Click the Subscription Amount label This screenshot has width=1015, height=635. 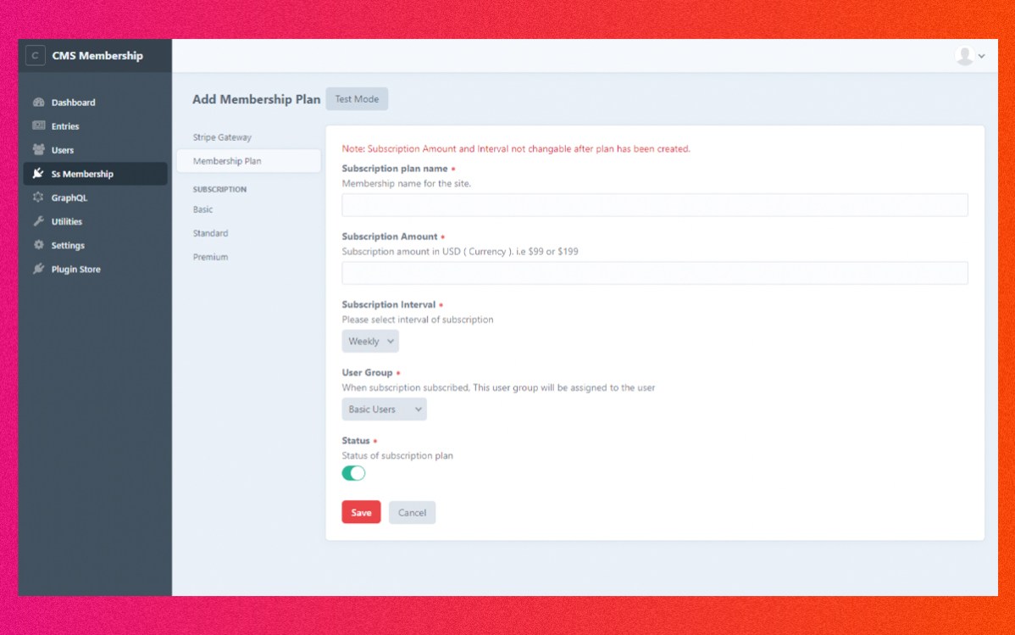click(390, 237)
